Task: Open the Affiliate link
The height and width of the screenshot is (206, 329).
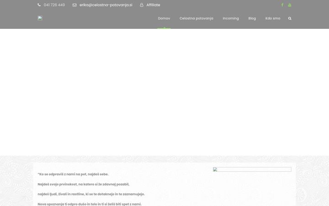Action: 153,5
